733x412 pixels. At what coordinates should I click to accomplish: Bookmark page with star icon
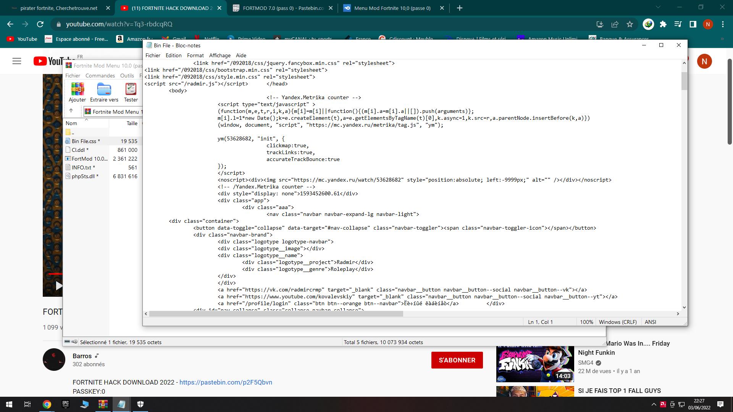630,24
